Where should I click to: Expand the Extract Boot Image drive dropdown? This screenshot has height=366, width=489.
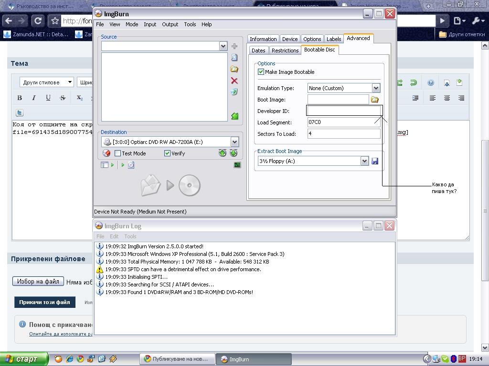point(364,161)
